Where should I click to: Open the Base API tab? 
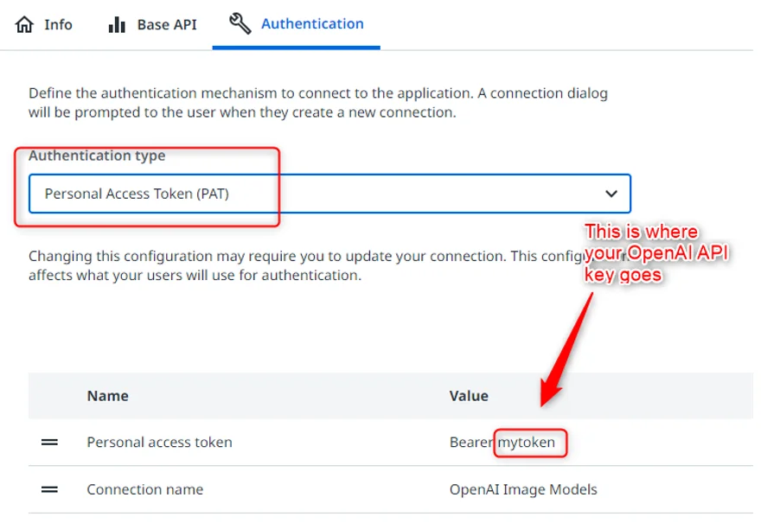pos(166,24)
